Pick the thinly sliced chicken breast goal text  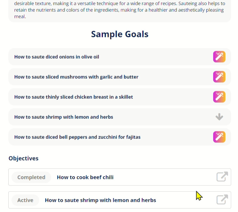[73, 97]
